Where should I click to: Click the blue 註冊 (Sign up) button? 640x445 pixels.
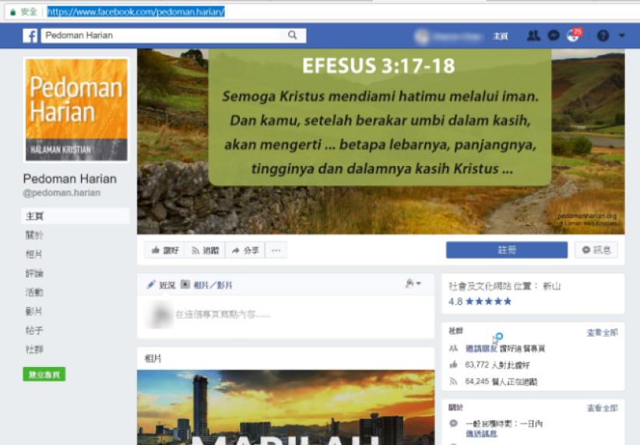[x=506, y=250]
